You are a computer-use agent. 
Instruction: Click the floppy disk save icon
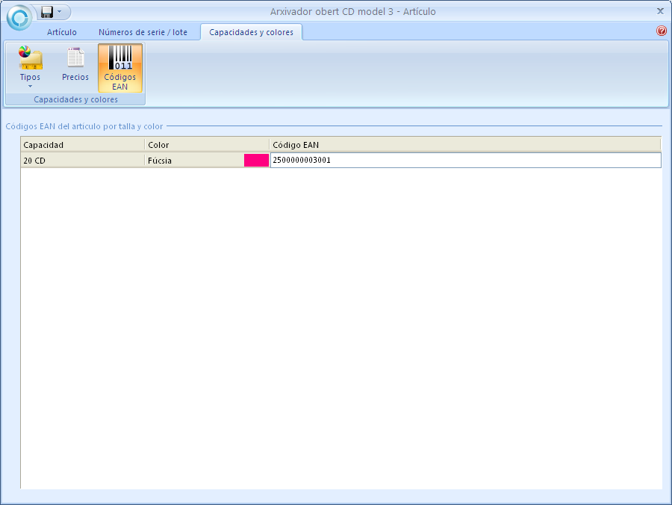click(x=47, y=12)
